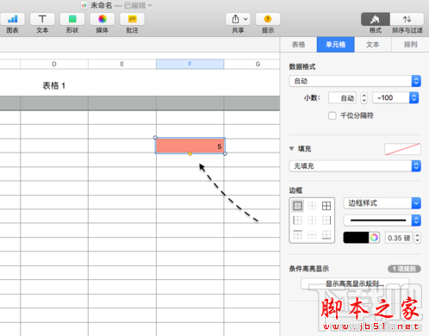The width and height of the screenshot is (429, 336).
Task: Adjust the border width stepper
Action: [417, 238]
